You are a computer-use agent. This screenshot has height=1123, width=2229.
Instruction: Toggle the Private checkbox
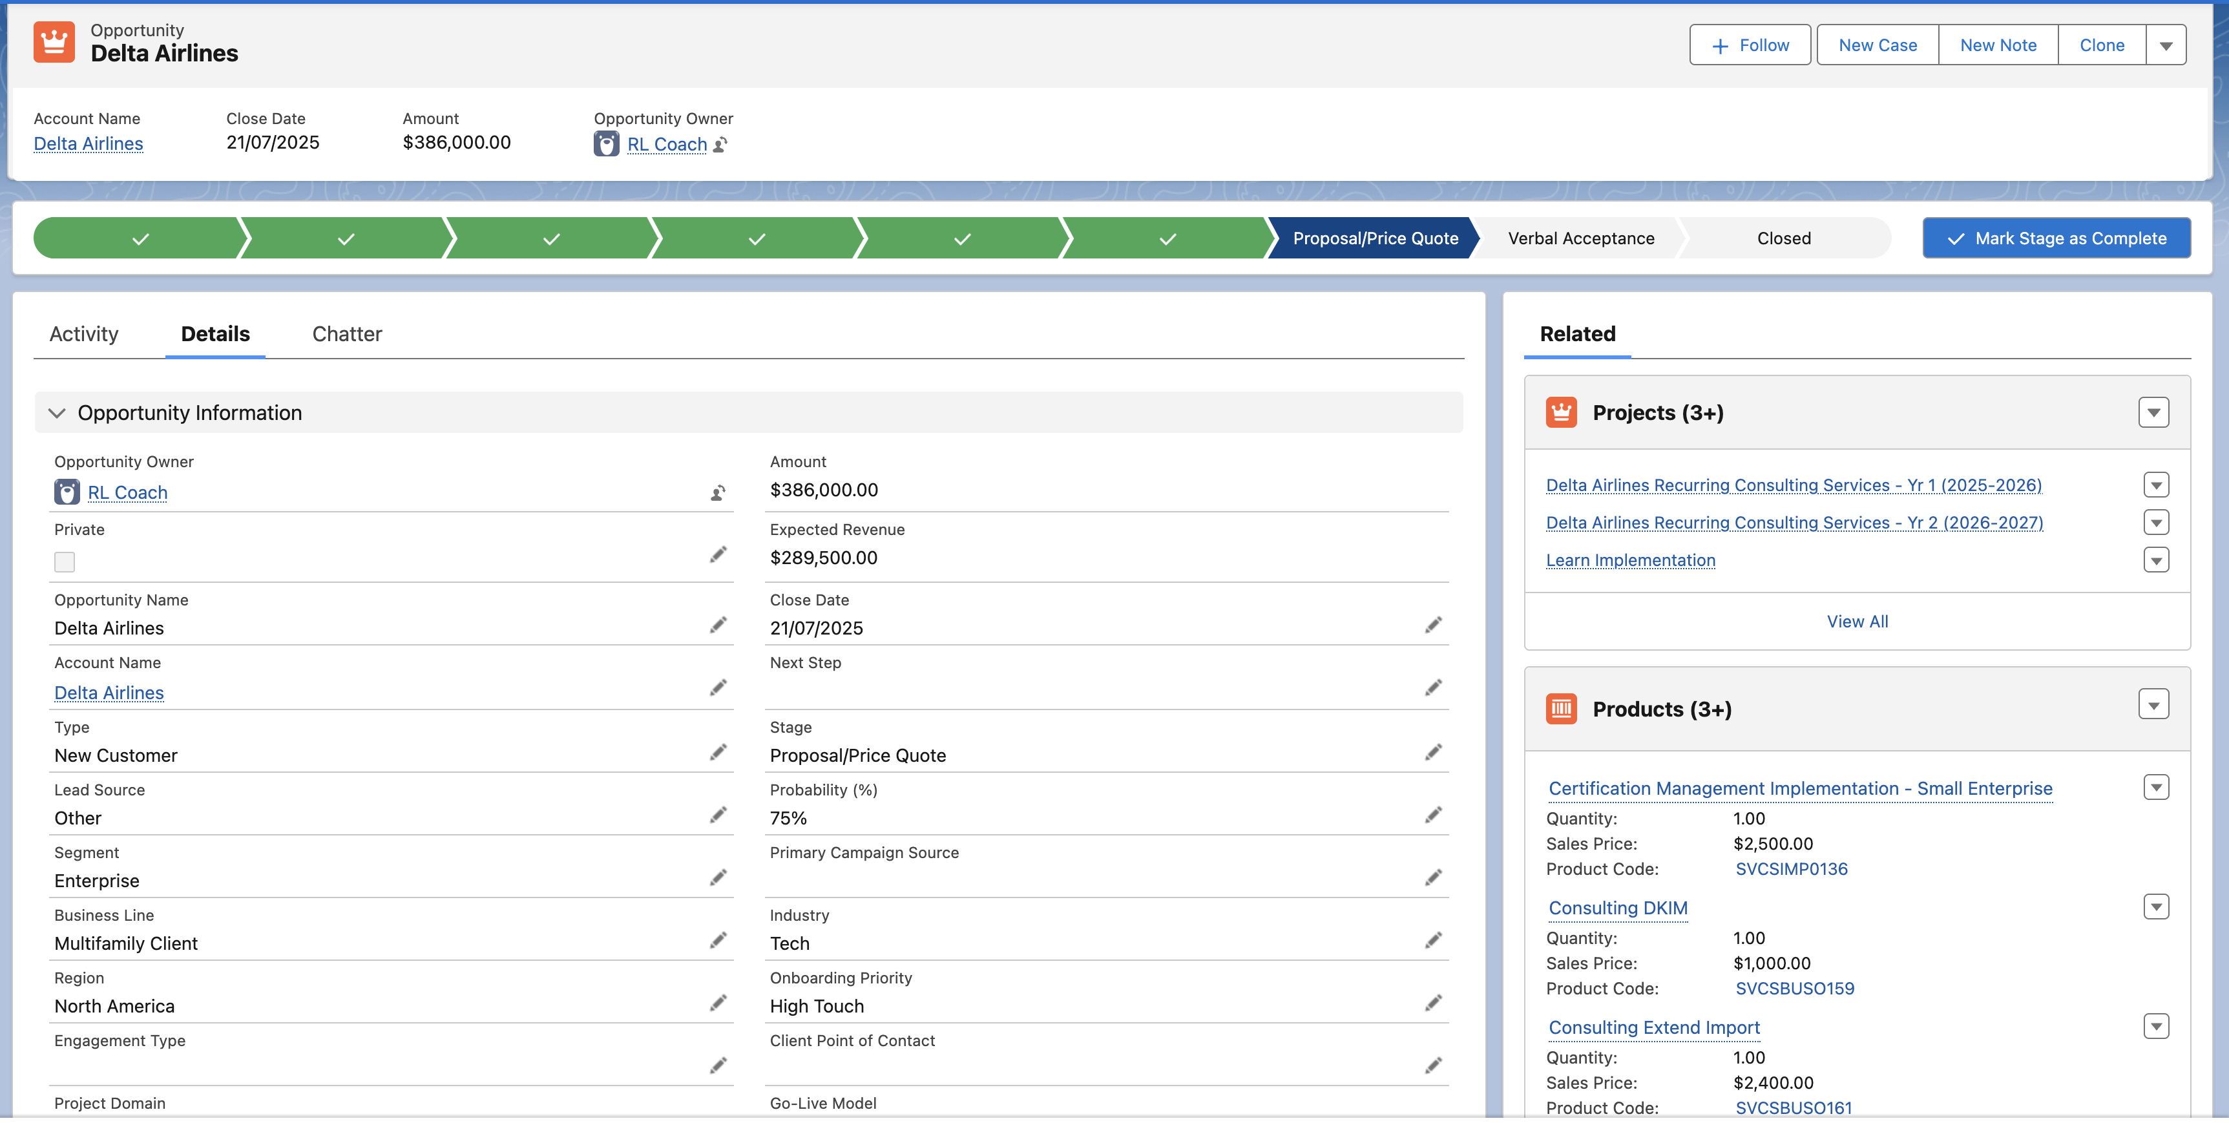tap(65, 562)
